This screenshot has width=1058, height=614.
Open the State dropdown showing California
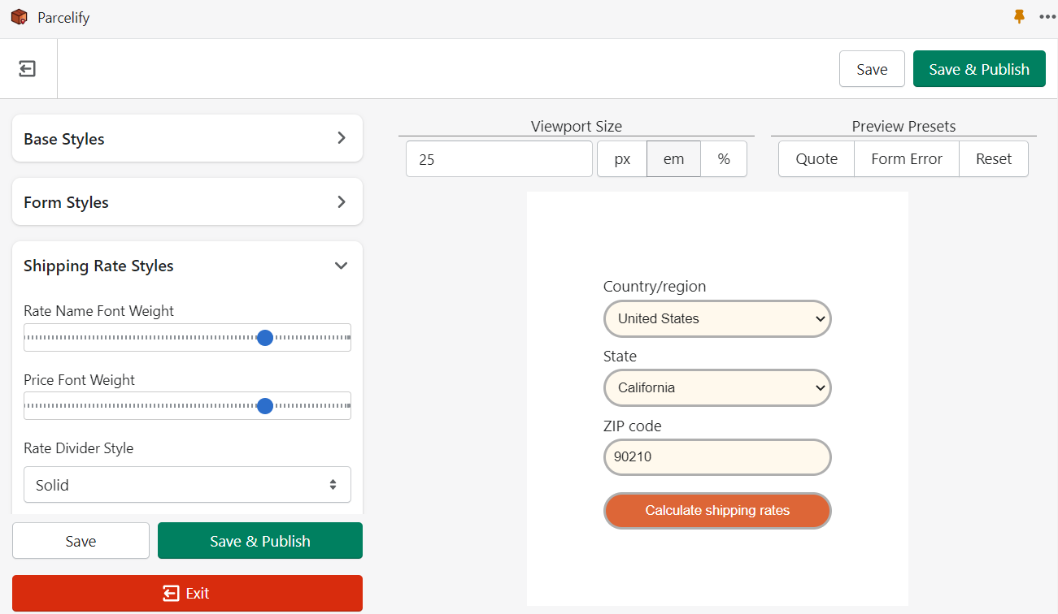(x=717, y=387)
